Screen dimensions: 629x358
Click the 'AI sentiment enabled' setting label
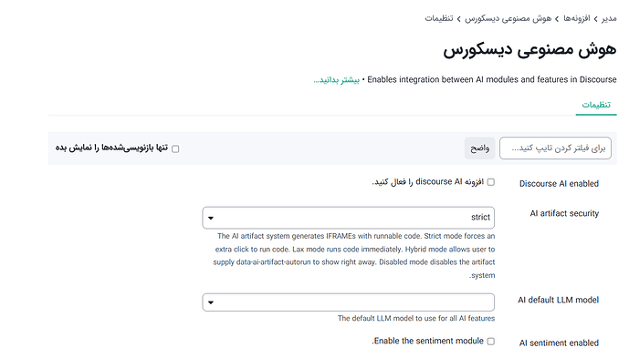[559, 343]
